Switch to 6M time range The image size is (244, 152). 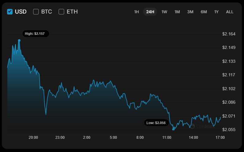click(204, 12)
